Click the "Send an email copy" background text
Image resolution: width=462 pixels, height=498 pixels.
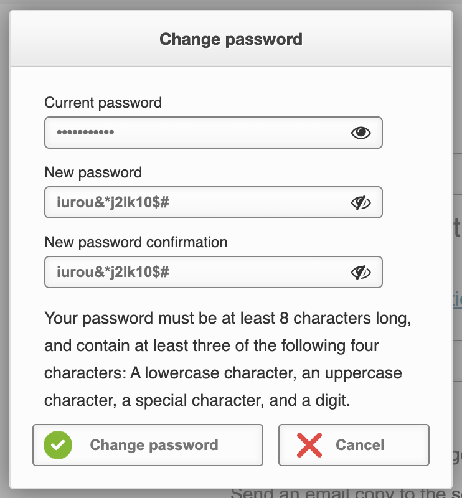click(x=342, y=494)
